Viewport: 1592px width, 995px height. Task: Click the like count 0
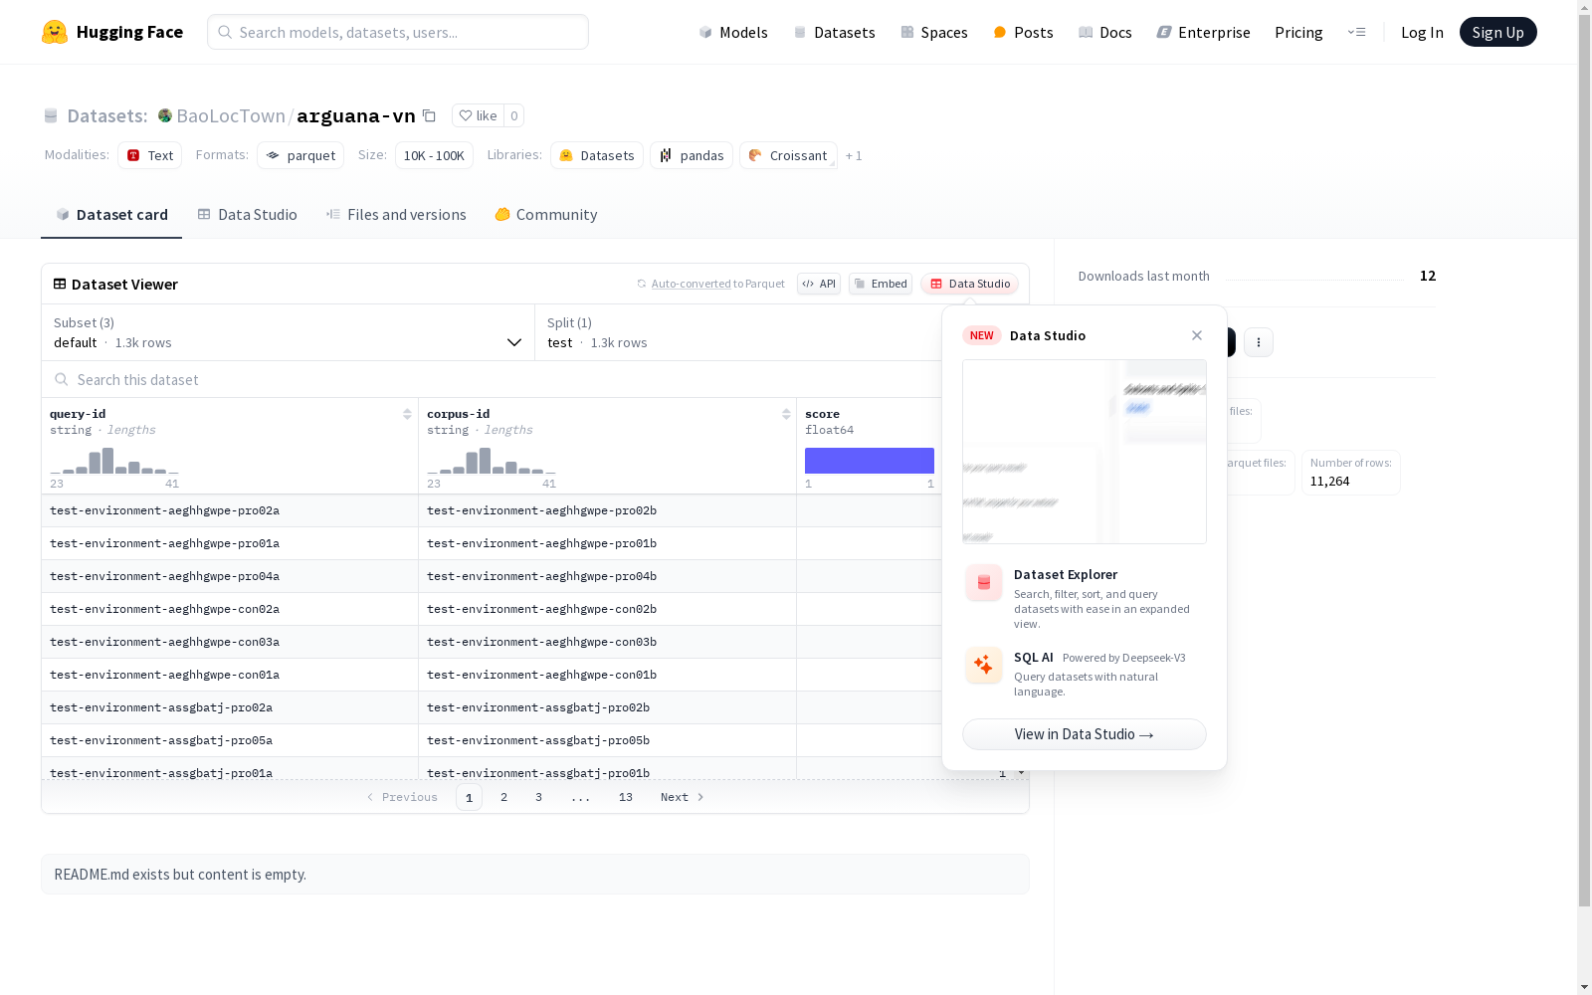[513, 115]
